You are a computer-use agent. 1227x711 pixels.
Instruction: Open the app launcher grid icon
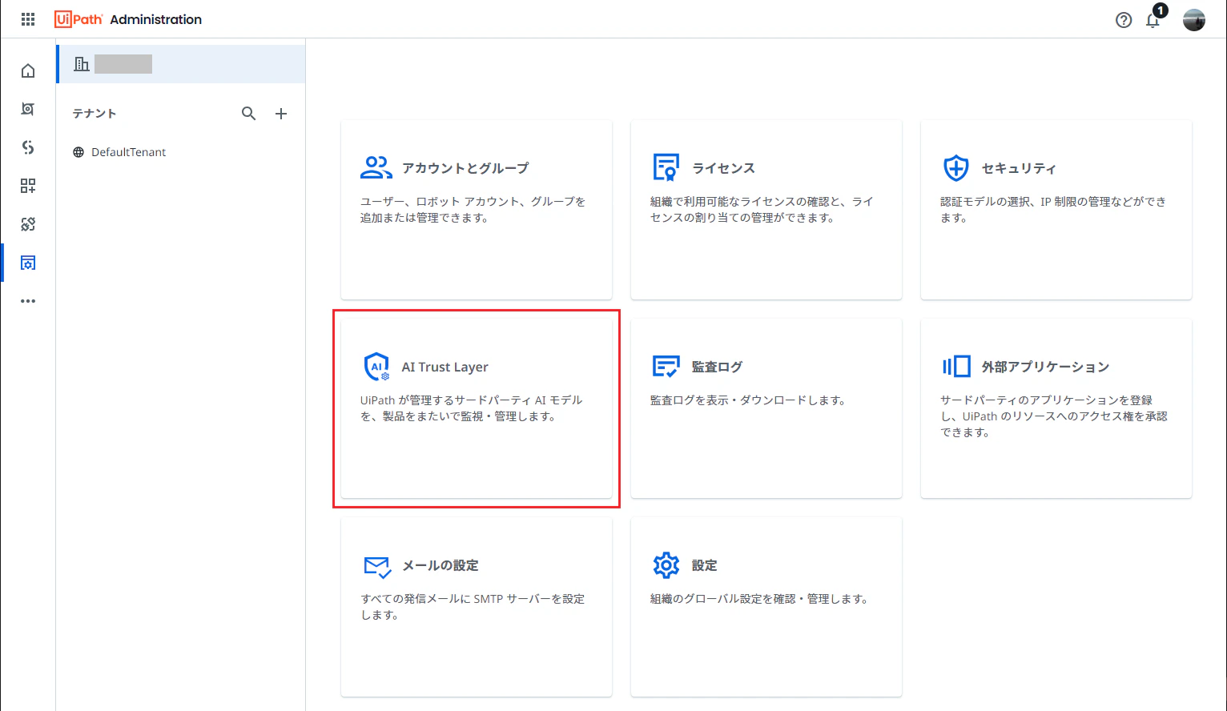pyautogui.click(x=28, y=19)
